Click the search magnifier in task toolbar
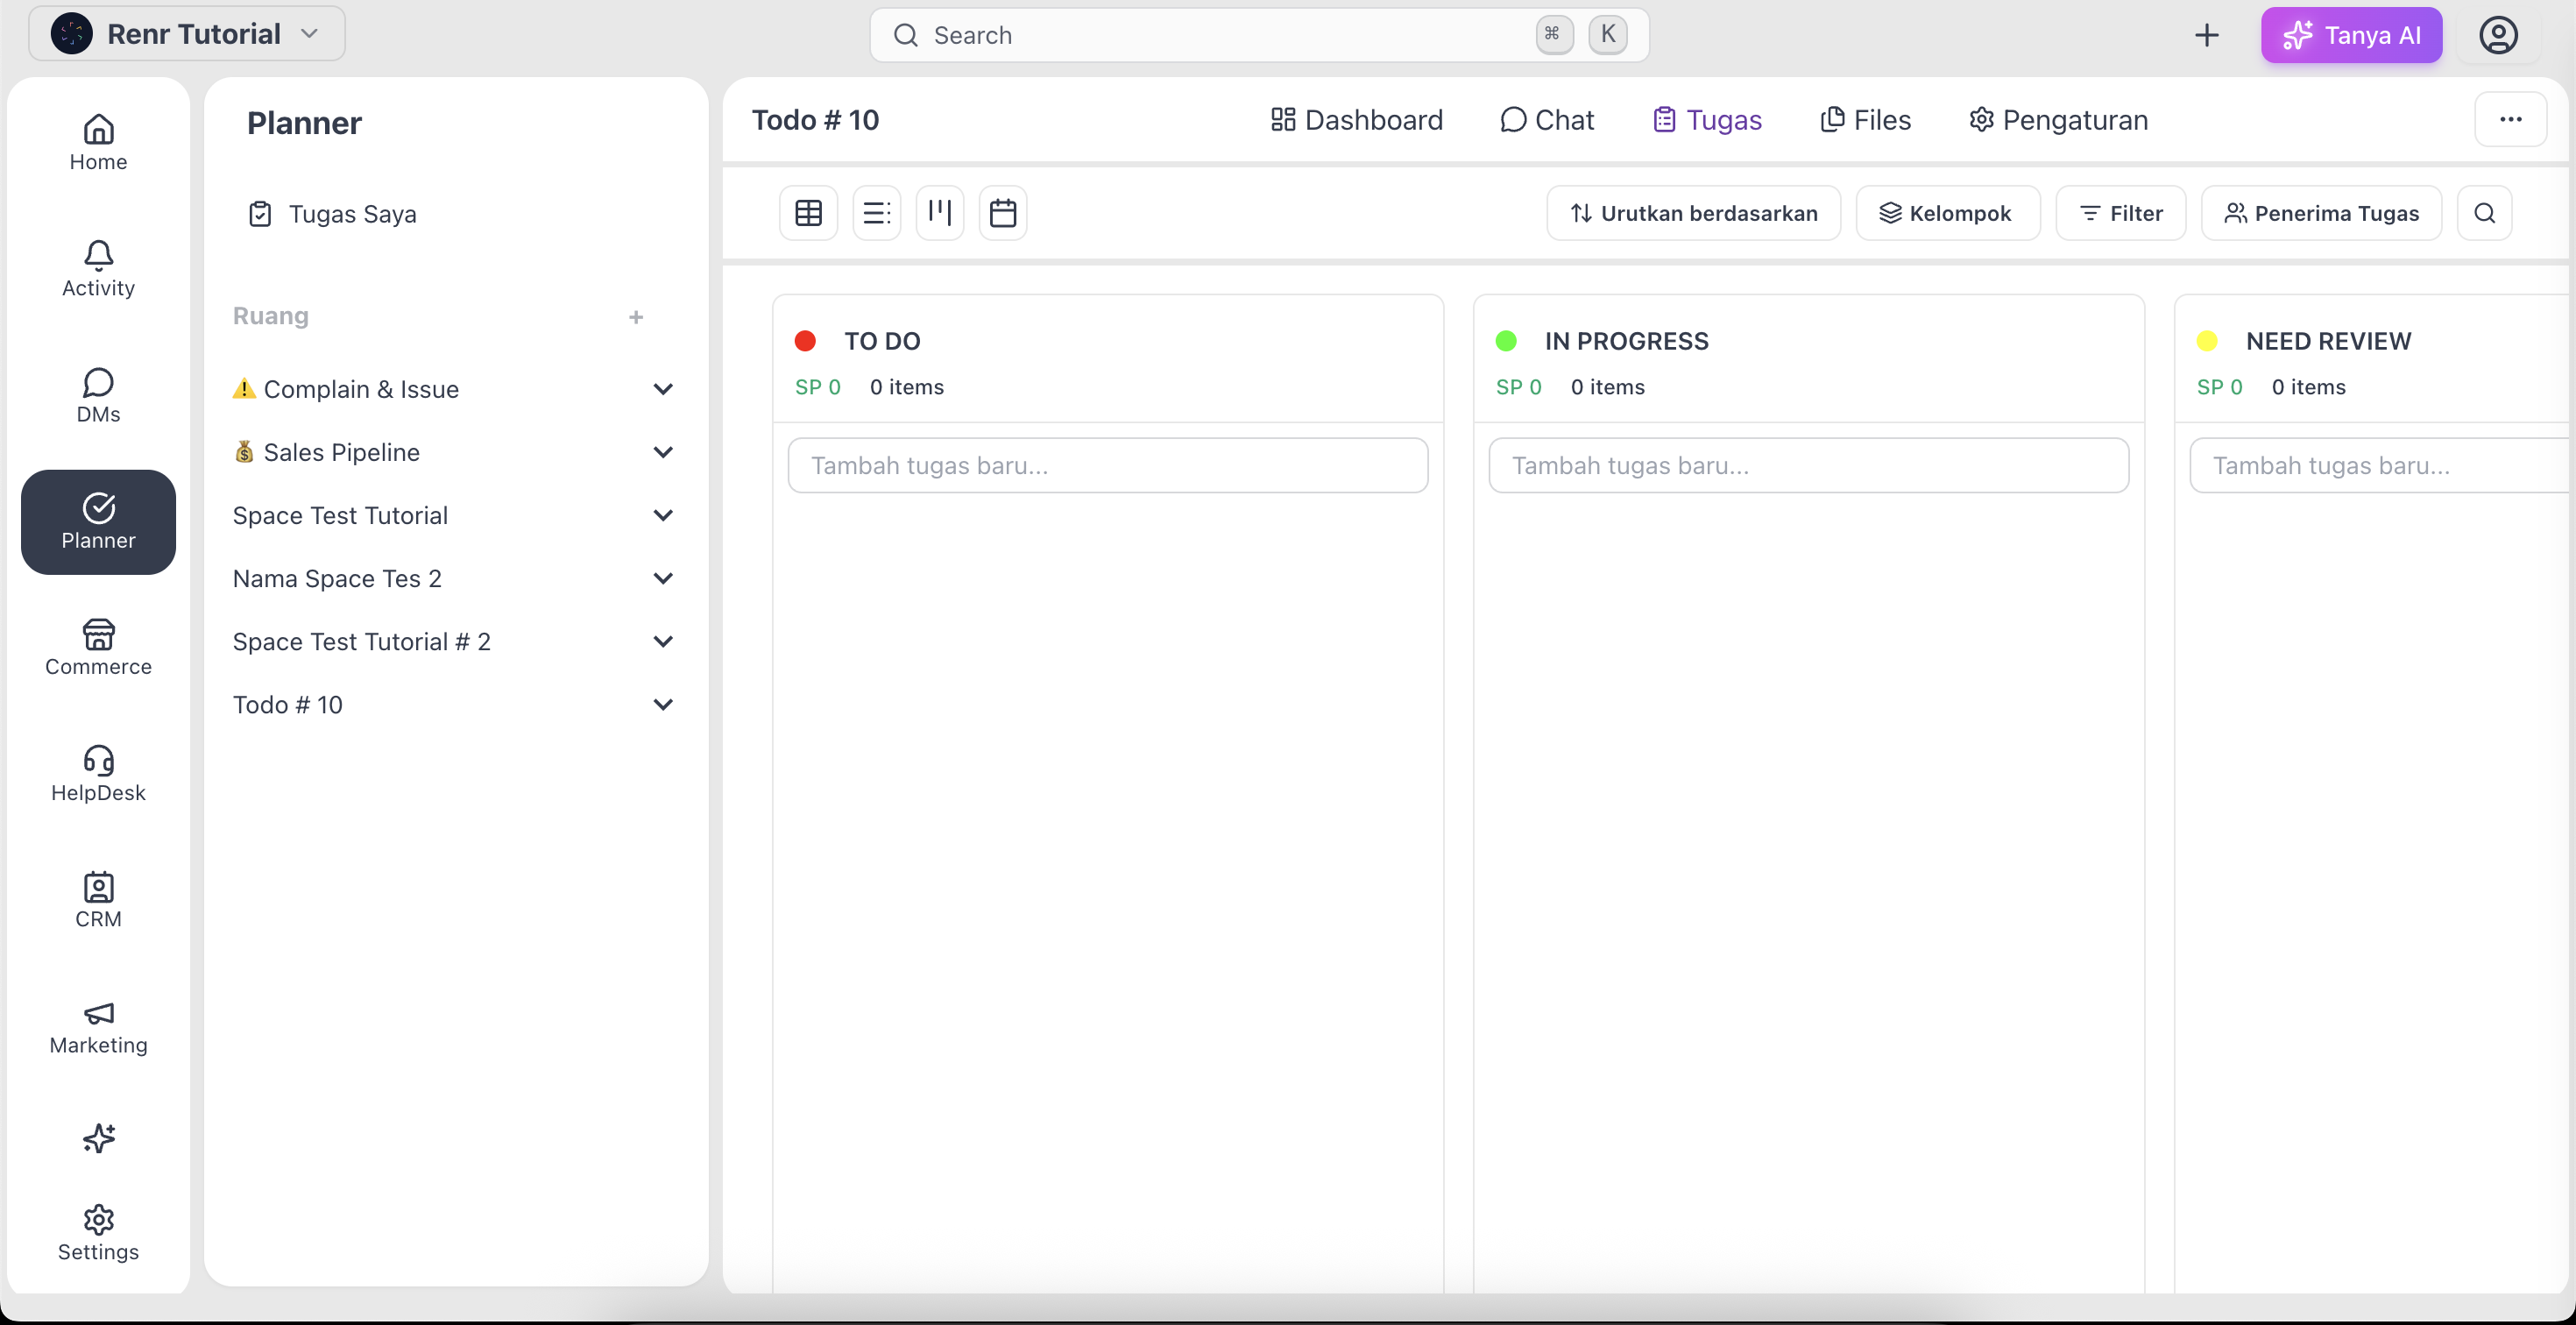This screenshot has height=1325, width=2576. tap(2484, 213)
